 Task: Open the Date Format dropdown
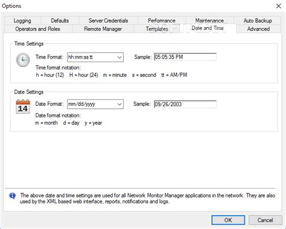[x=95, y=104]
